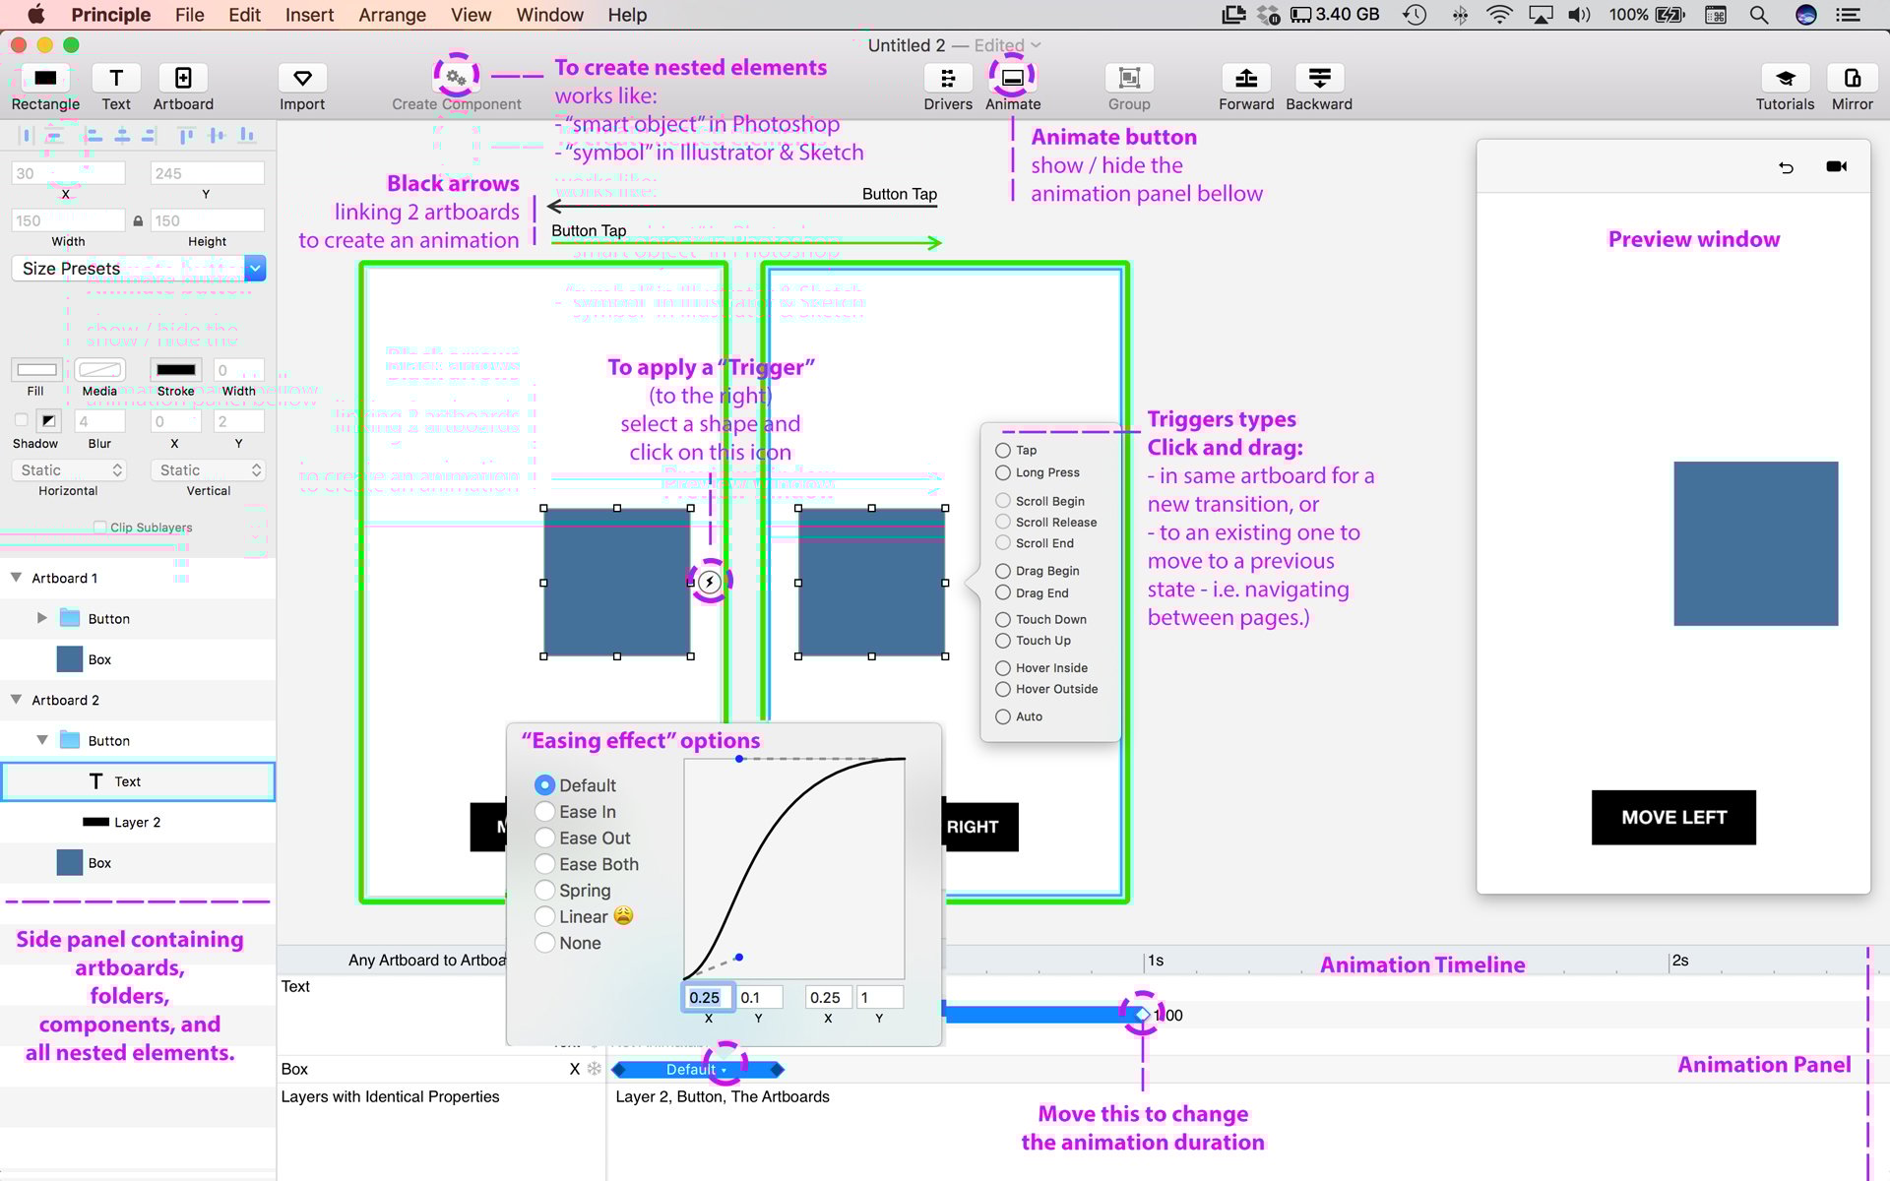Click the Fill color swatch

point(35,369)
